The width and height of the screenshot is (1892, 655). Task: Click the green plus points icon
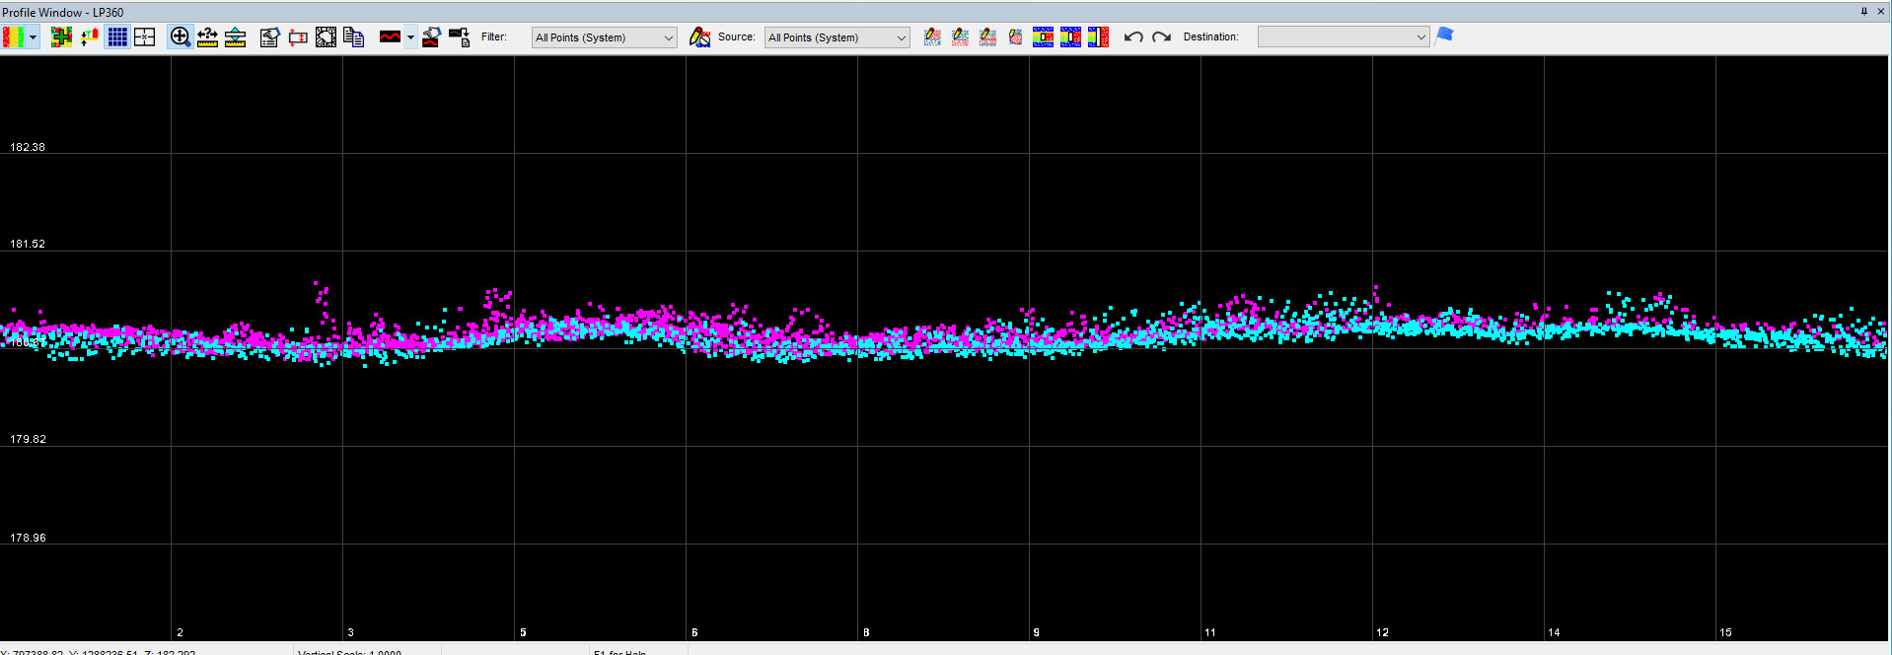click(61, 37)
